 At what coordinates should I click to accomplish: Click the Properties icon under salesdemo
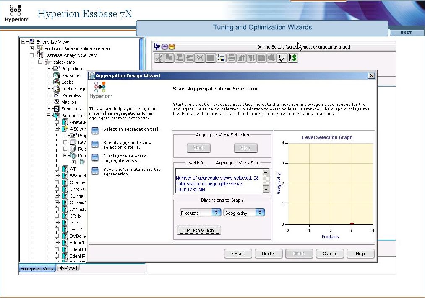pyautogui.click(x=56, y=68)
